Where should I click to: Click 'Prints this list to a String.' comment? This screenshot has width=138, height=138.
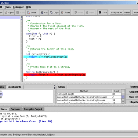coord(50,67)
